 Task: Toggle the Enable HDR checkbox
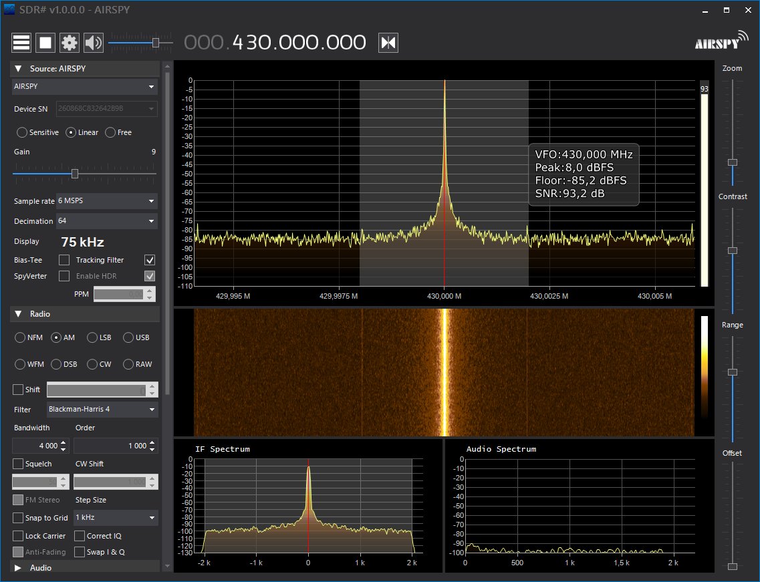pyautogui.click(x=150, y=276)
